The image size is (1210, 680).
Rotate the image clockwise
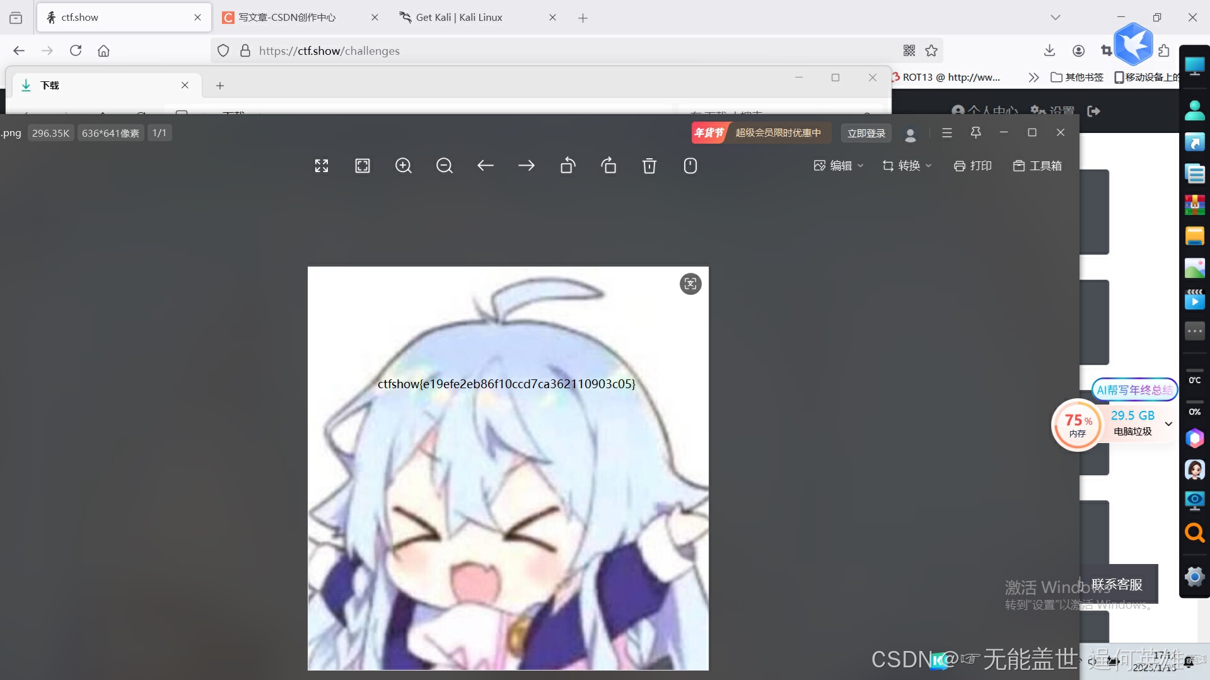[608, 166]
